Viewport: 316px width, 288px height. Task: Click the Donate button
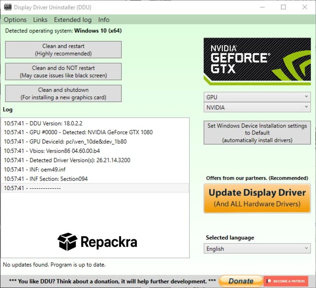241,281
